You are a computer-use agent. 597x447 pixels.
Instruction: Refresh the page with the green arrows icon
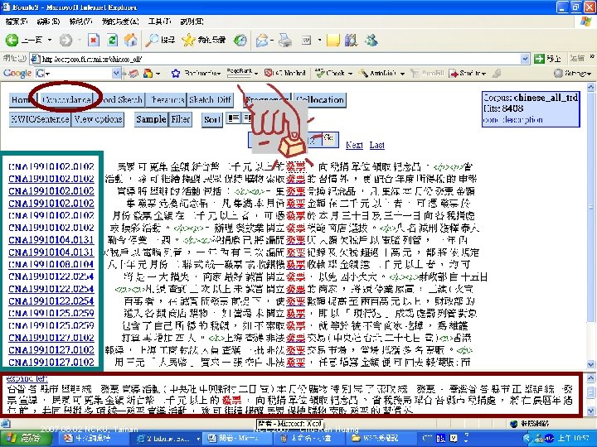(x=112, y=40)
